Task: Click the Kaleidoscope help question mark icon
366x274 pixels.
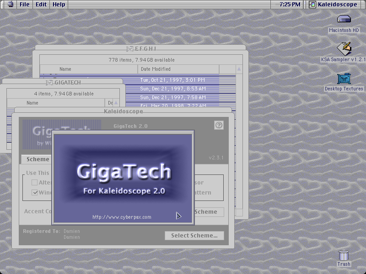Action: [x=219, y=125]
